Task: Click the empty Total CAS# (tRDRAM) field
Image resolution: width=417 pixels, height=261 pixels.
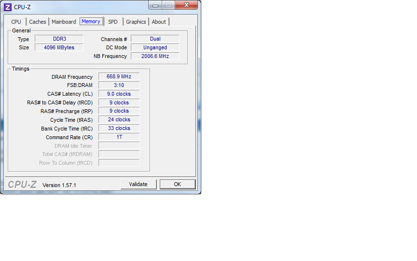Action: [119, 154]
